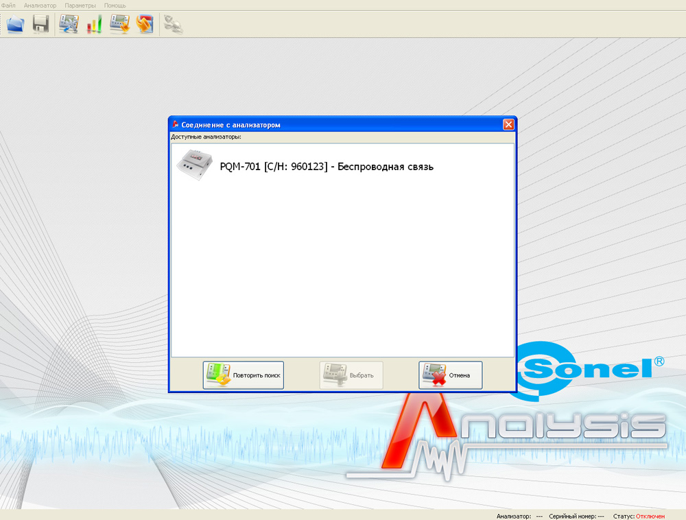
Task: Click the Серийный номер status entry
Action: coord(576,516)
